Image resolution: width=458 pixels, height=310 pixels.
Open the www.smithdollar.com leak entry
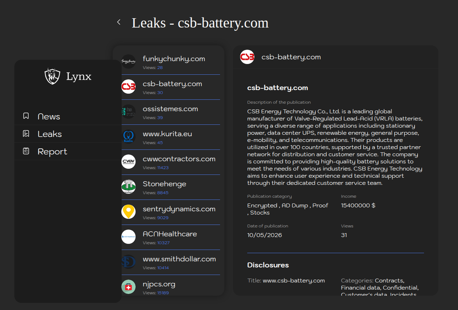click(169, 262)
